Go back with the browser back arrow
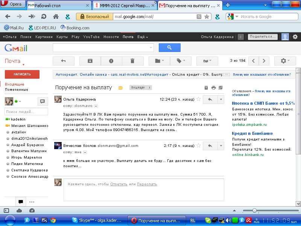 (x=8, y=17)
